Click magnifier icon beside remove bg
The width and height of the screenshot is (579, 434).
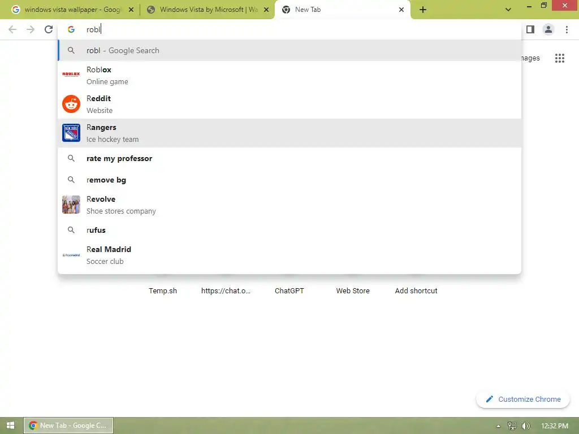(71, 180)
